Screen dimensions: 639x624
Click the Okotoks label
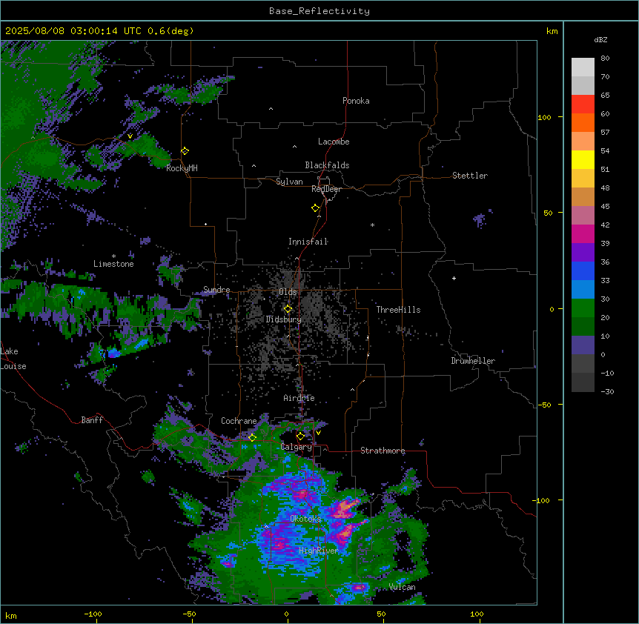click(305, 519)
